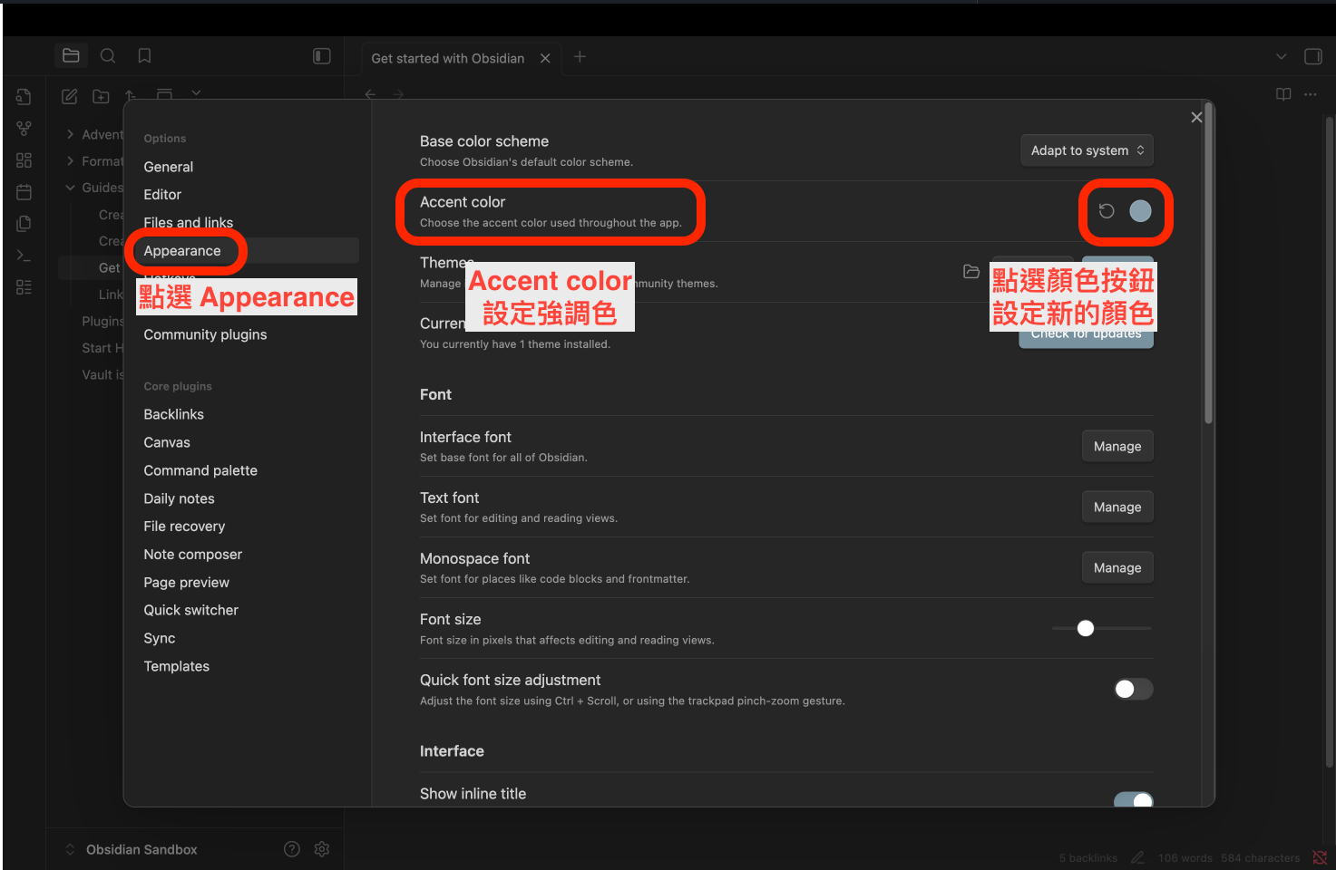This screenshot has width=1336, height=870.
Task: Click Manage for Interface font
Action: pyautogui.click(x=1117, y=447)
